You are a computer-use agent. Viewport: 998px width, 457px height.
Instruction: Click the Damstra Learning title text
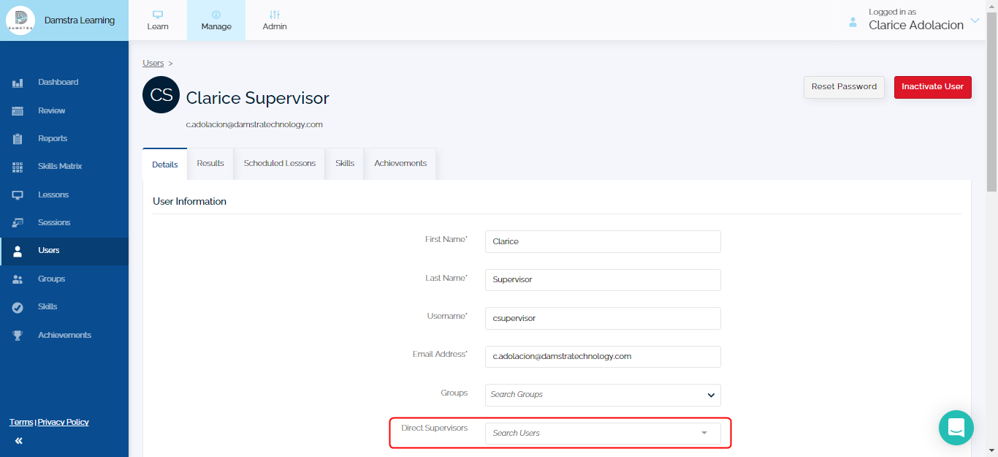pos(80,20)
